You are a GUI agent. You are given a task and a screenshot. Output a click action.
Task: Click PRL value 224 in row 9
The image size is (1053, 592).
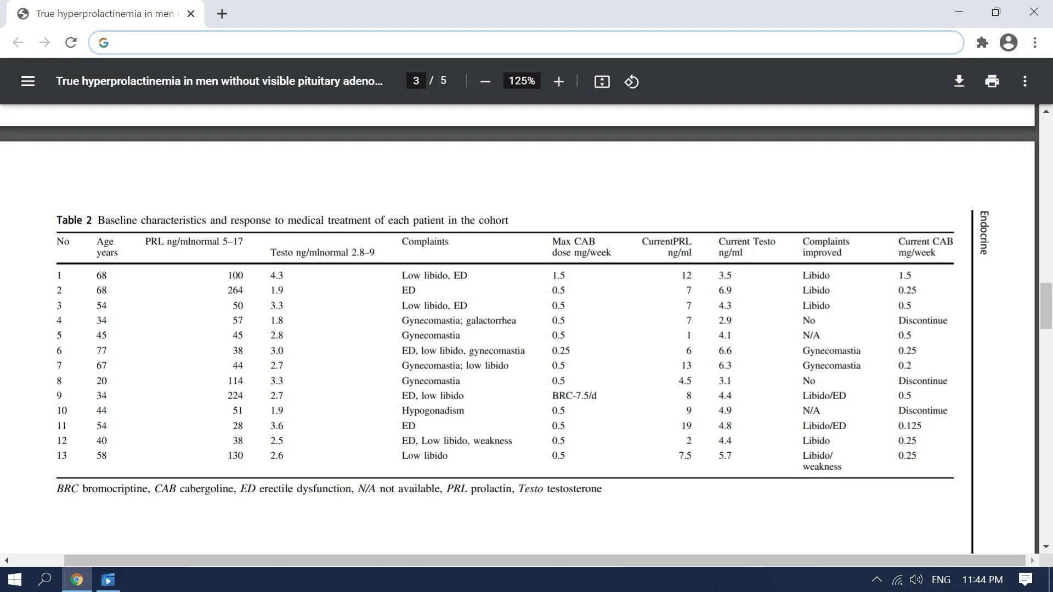235,395
